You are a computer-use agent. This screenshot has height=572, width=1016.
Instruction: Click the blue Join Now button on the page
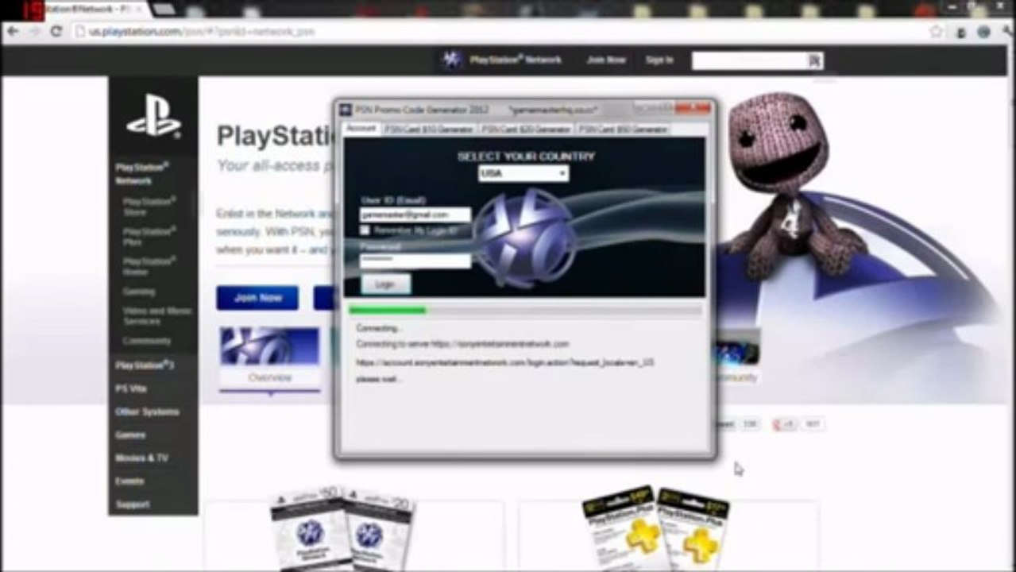tap(257, 298)
